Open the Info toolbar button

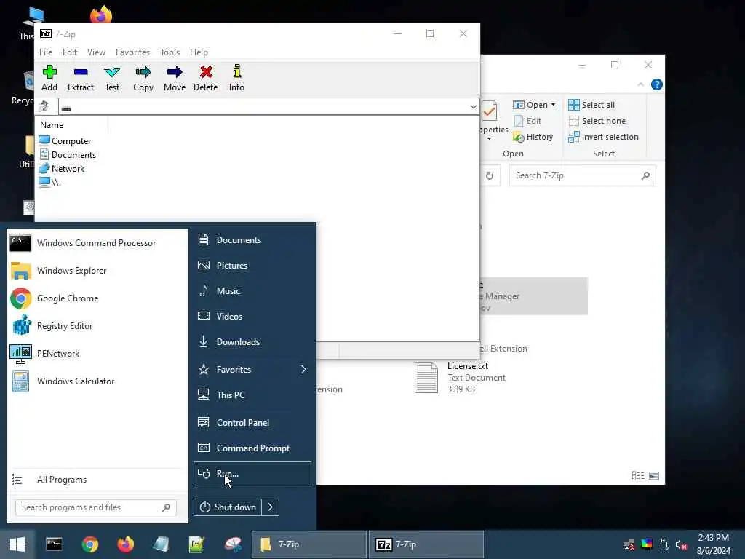pos(236,78)
